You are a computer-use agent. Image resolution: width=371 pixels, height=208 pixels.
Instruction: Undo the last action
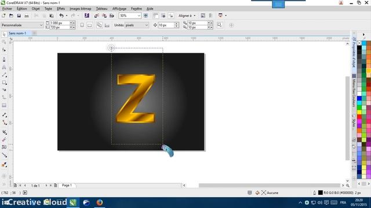(x=61, y=16)
